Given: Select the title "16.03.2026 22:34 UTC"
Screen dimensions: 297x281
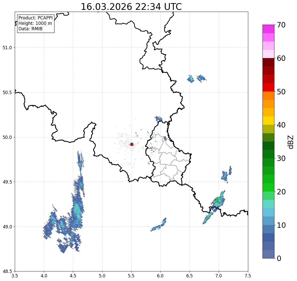Looking at the screenshot, I should point(131,7).
